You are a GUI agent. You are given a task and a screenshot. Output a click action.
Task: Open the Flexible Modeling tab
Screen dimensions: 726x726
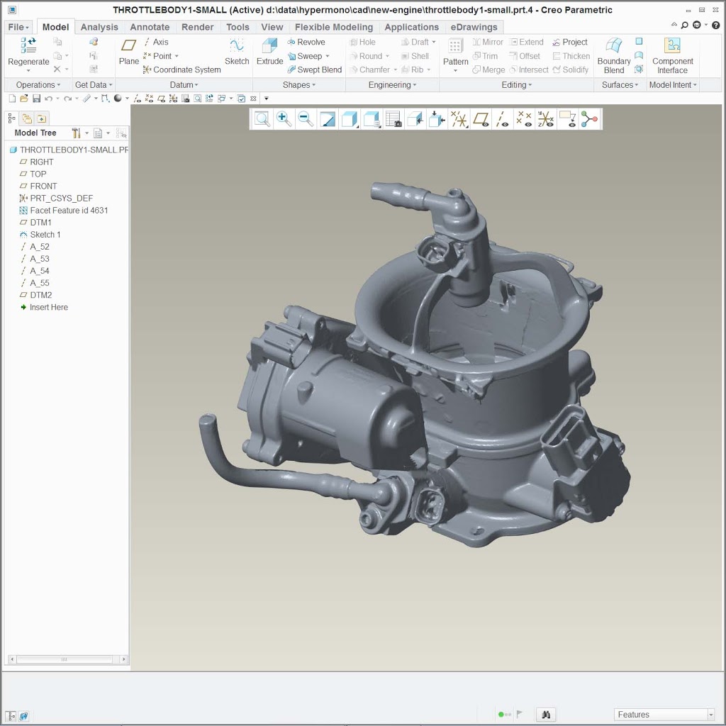tap(333, 27)
